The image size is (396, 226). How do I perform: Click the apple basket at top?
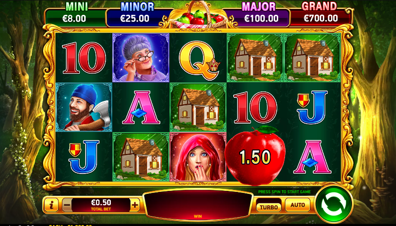(198, 16)
